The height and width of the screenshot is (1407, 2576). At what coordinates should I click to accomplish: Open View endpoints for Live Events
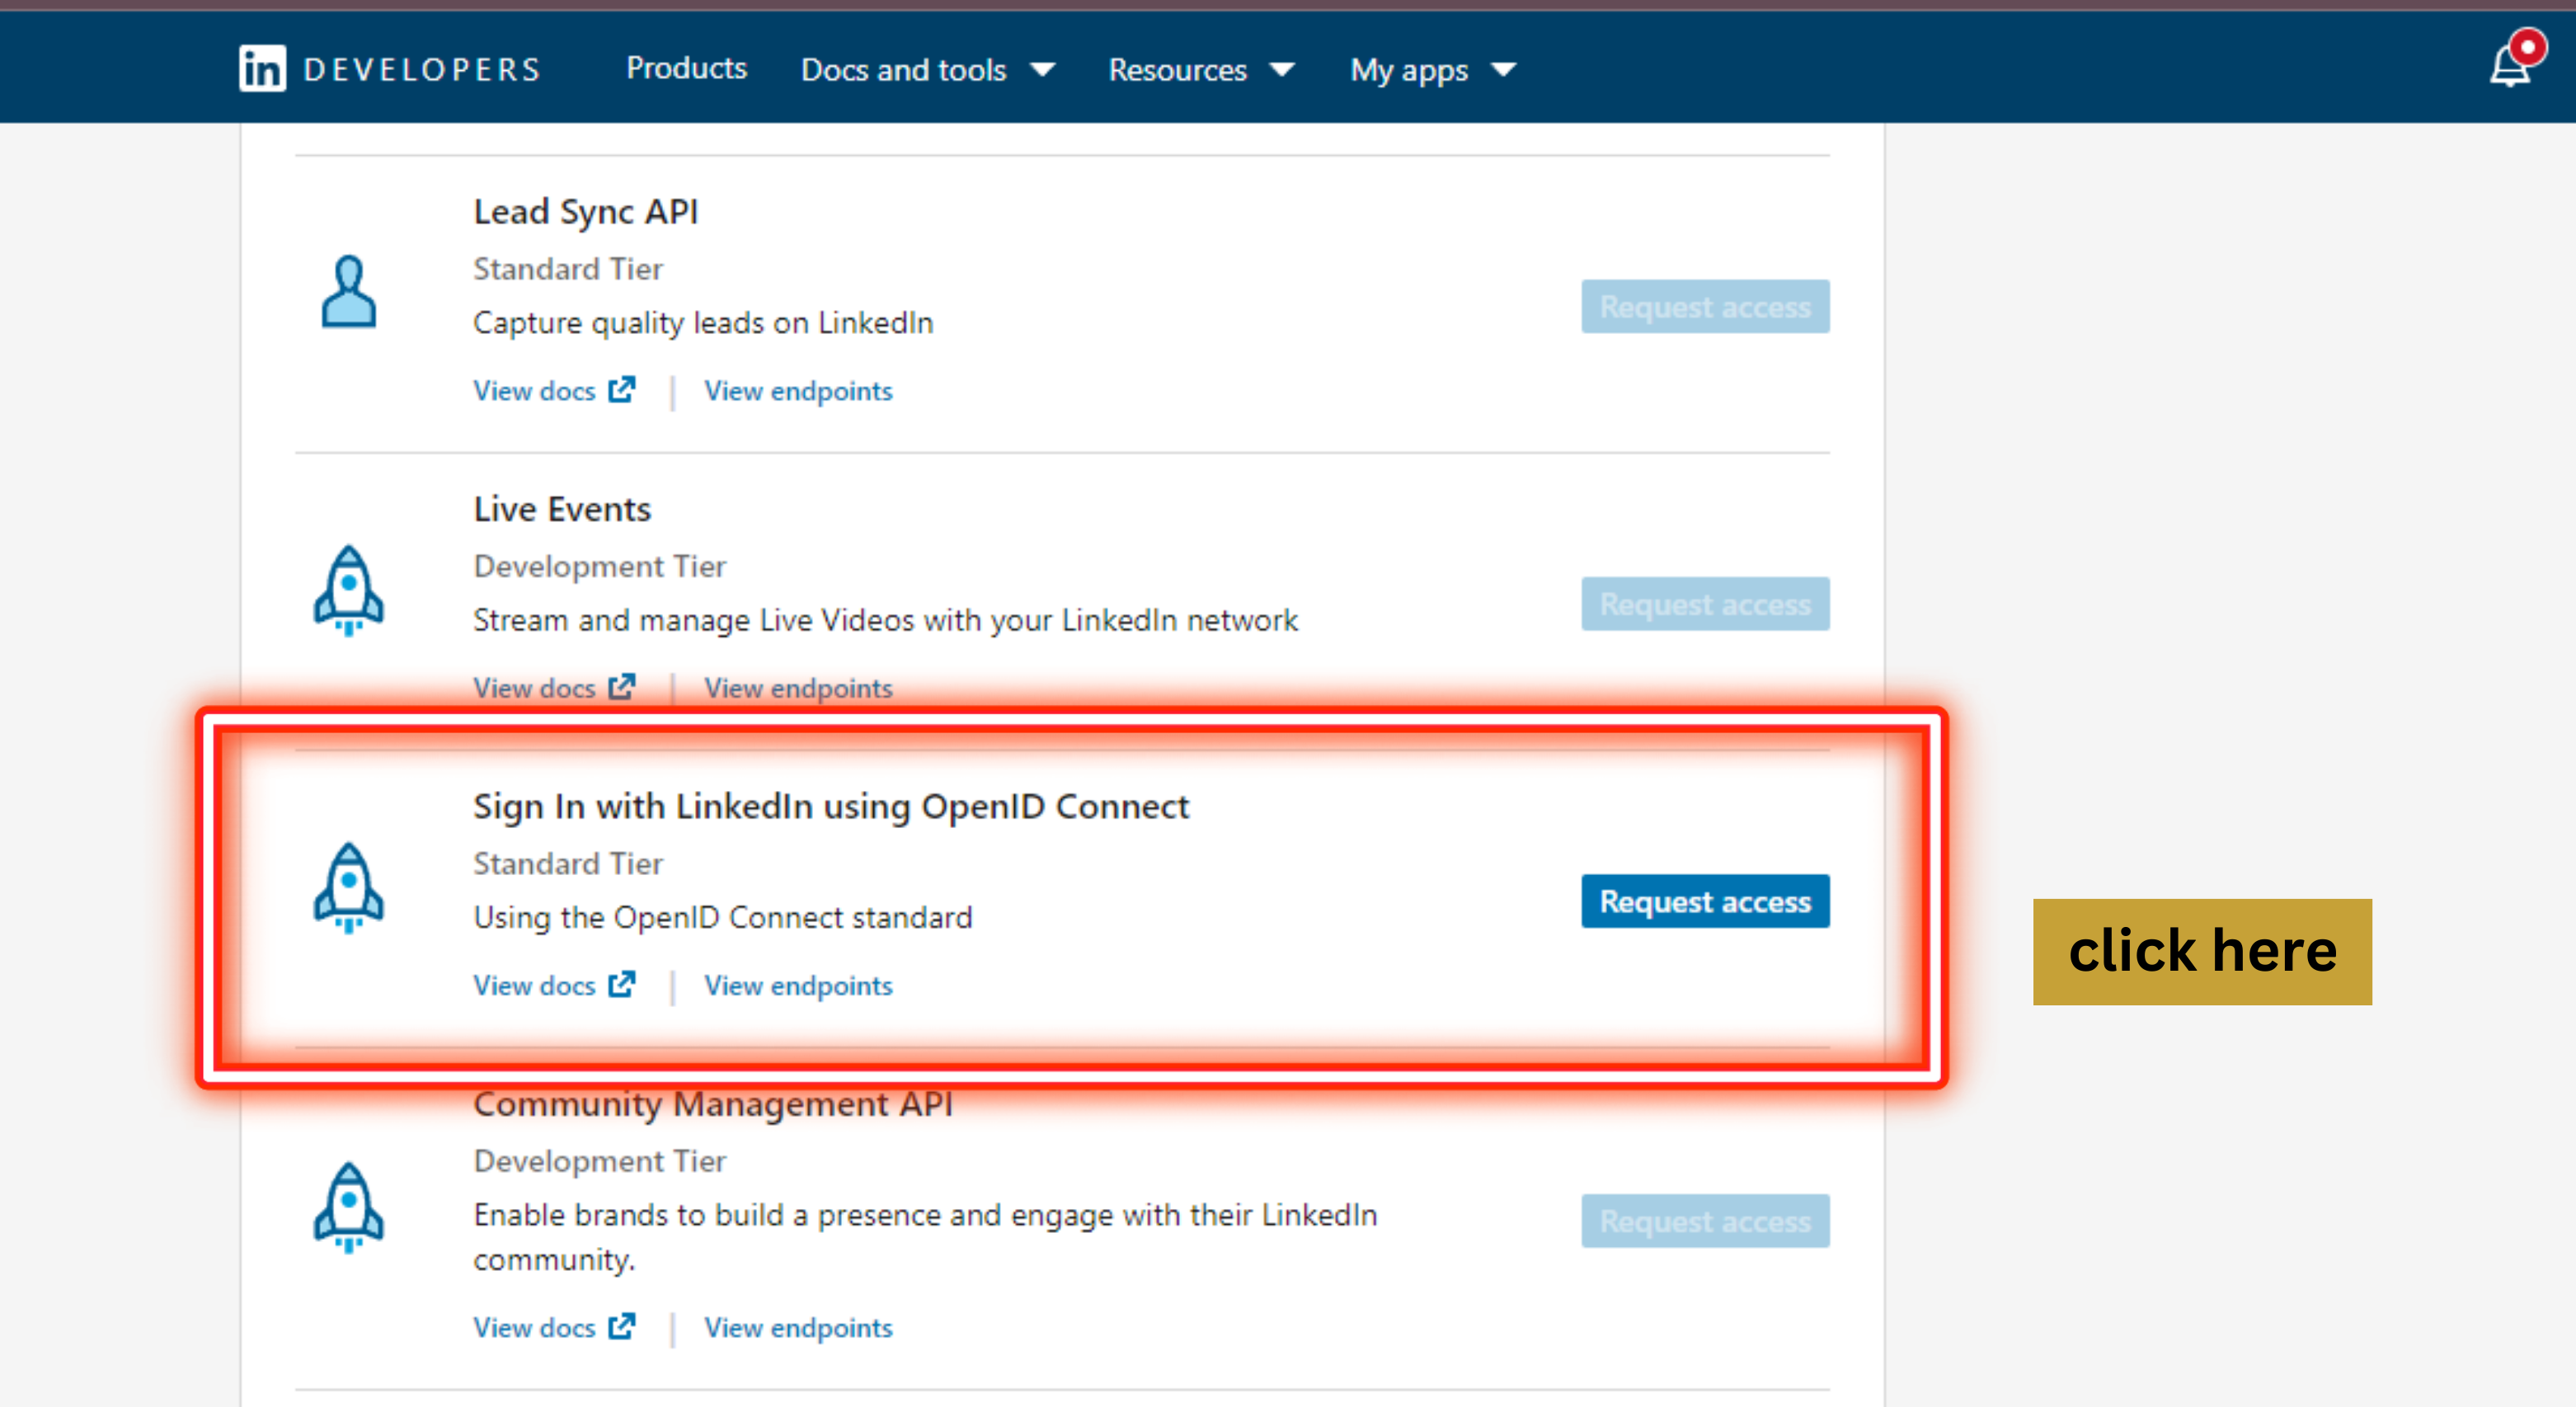[x=798, y=688]
